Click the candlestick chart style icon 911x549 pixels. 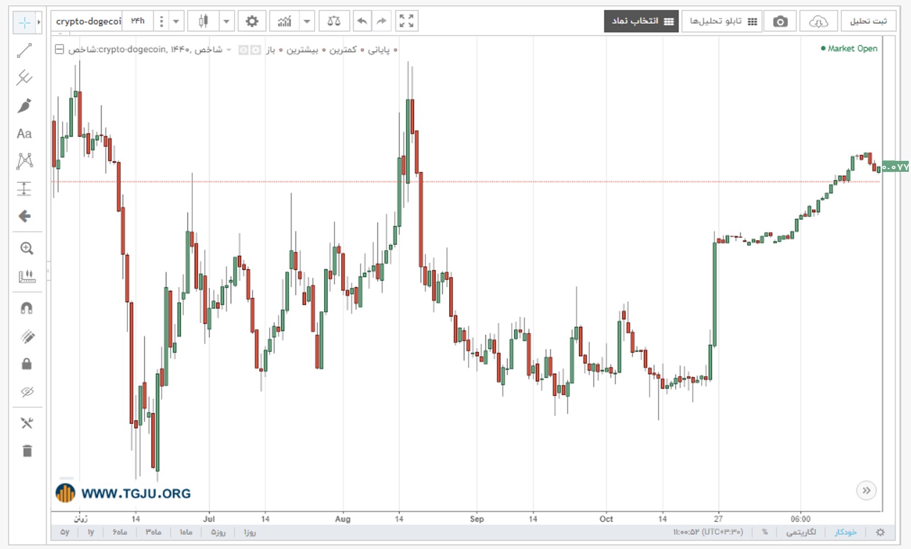click(x=203, y=21)
